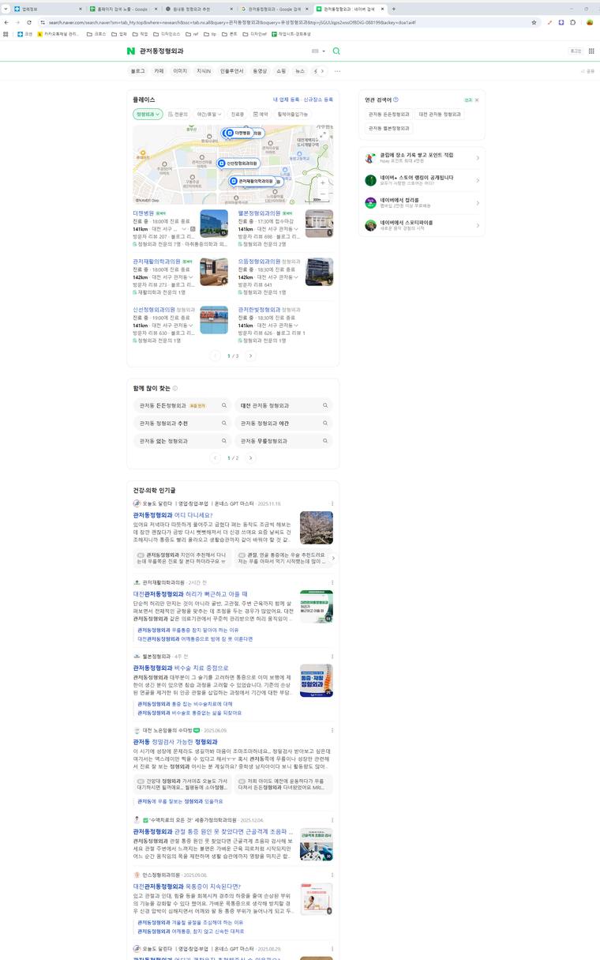Go to next page of related searches

coord(251,457)
